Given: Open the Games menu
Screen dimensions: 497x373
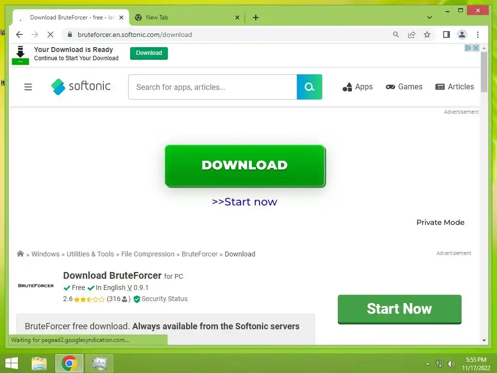Looking at the screenshot, I should tap(404, 86).
